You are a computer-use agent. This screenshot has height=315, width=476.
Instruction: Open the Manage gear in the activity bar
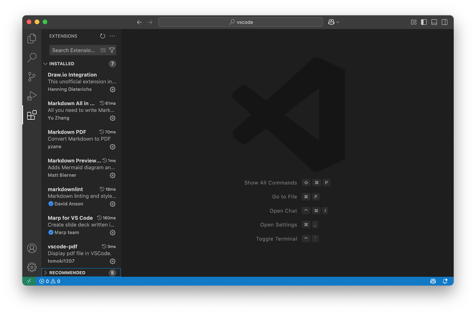[32, 267]
